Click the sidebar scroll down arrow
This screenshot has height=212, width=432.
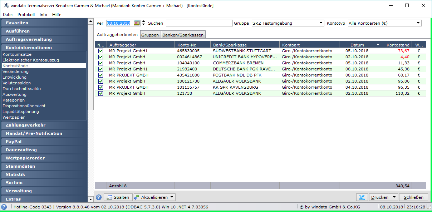pyautogui.click(x=90, y=199)
